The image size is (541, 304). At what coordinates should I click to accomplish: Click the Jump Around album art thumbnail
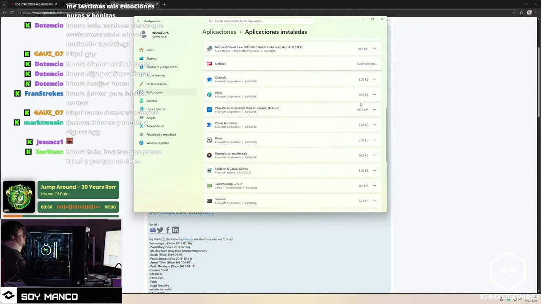pyautogui.click(x=19, y=197)
